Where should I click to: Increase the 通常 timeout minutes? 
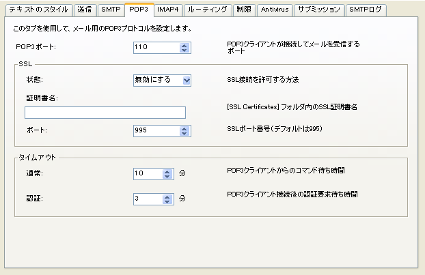point(169,171)
